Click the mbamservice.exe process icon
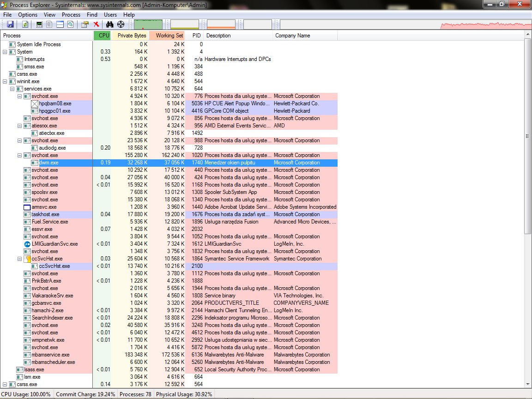The width and height of the screenshot is (532, 399). pyautogui.click(x=27, y=355)
